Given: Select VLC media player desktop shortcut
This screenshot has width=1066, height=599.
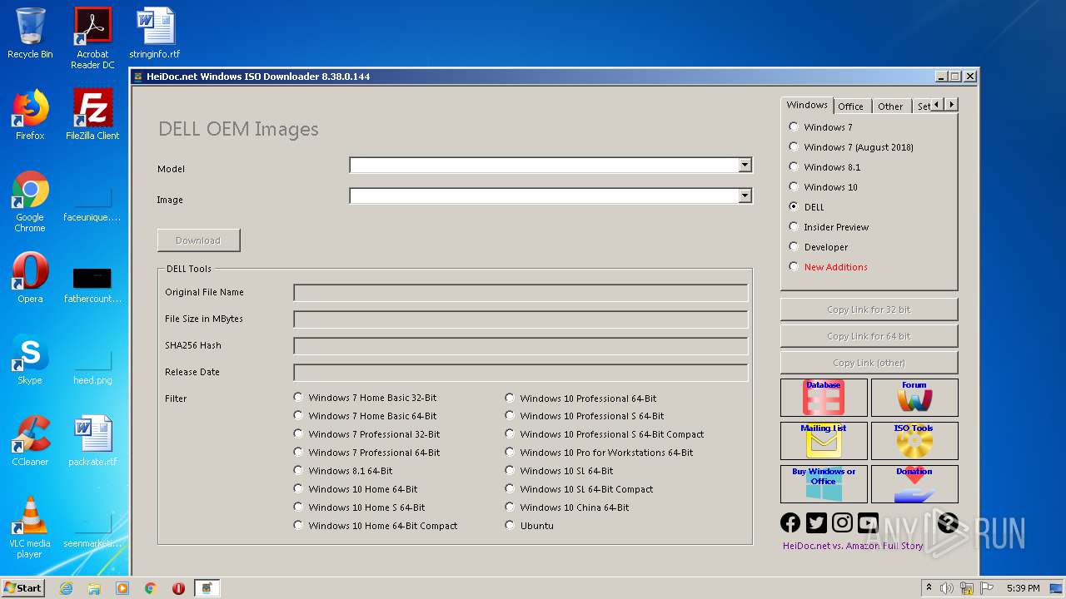Looking at the screenshot, I should click(x=30, y=528).
